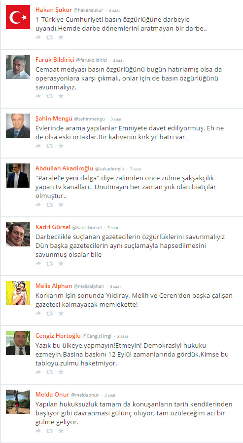Viewport: 243px width, 443px height.
Task: Reply to Abdullah Akadiroğlu's tweet
Action: pos(38,204)
